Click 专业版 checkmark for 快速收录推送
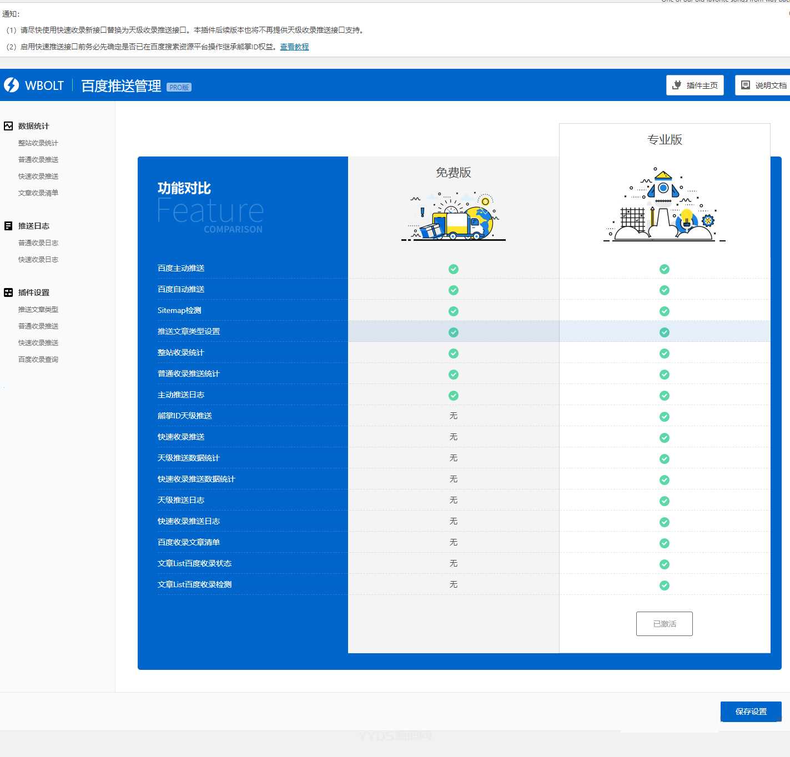This screenshot has width=790, height=757. [x=664, y=438]
